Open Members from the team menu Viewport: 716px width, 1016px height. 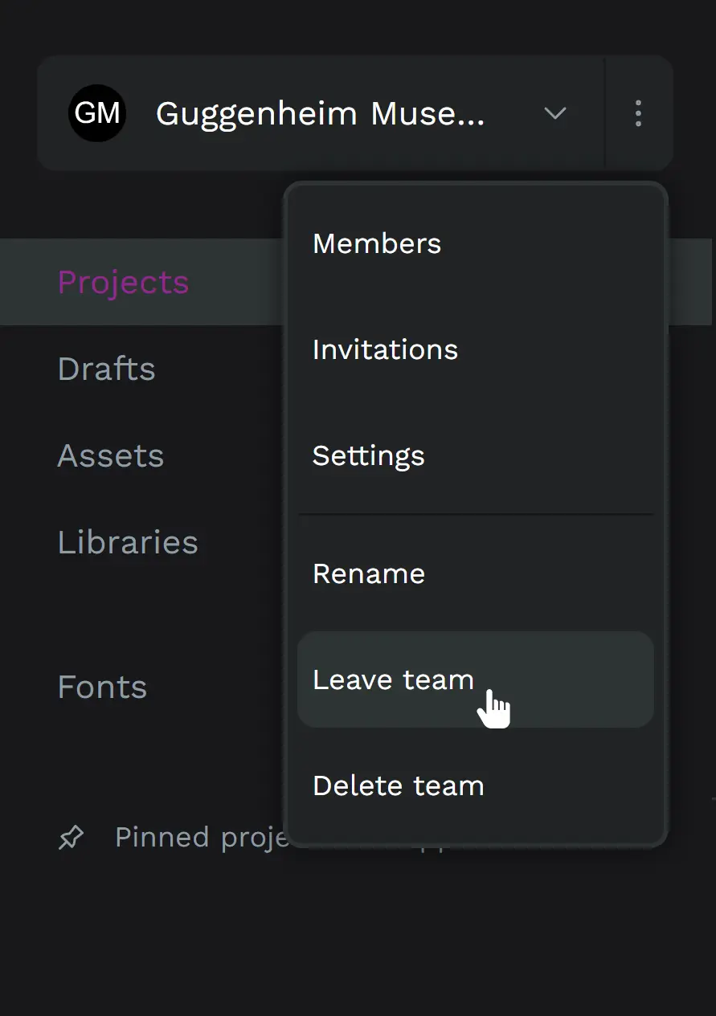(377, 243)
